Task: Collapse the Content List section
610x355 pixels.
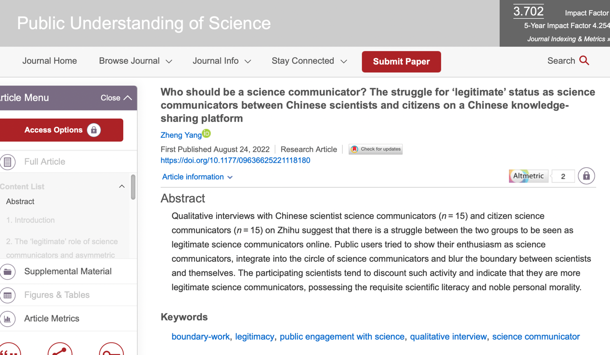Action: point(122,186)
